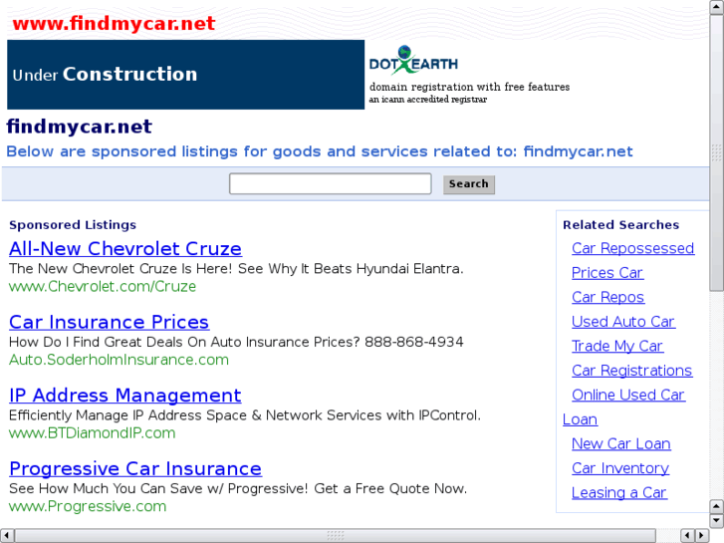Open Car Repos related search

[x=607, y=298]
